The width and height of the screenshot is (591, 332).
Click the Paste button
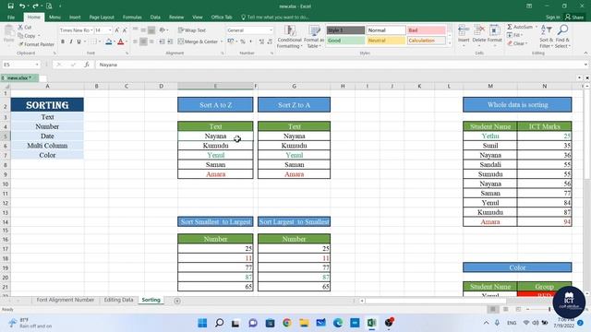click(8, 35)
